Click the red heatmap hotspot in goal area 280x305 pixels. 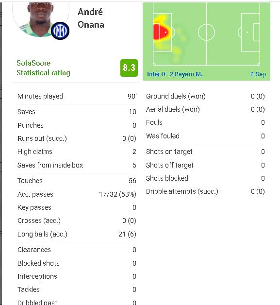point(161,32)
